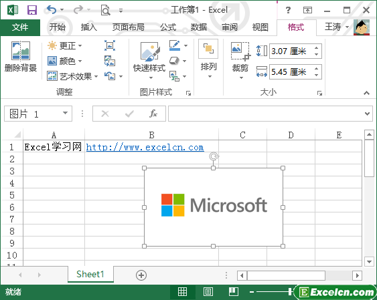This screenshot has height=300, width=377.
Task: Expand the formula bar
Action: [x=367, y=114]
